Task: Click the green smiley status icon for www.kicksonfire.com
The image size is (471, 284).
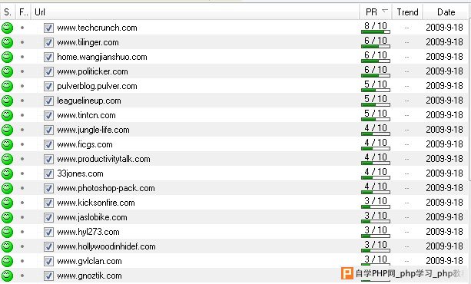Action: [7, 203]
